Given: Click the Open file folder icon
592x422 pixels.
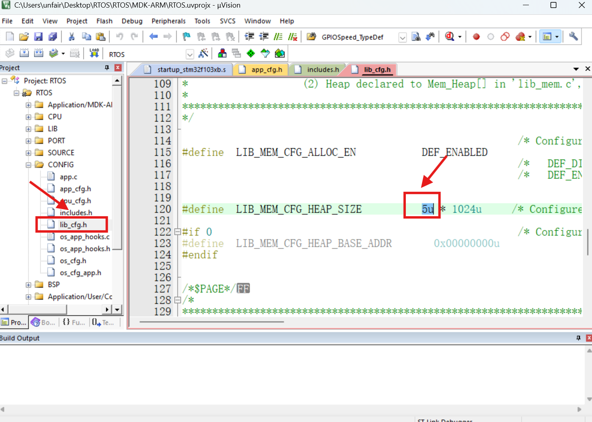Looking at the screenshot, I should coord(24,37).
